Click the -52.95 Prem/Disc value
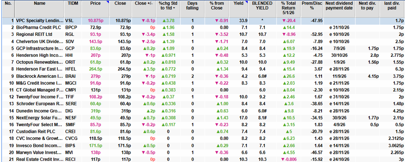The height and width of the screenshot is (162, 405). coord(316,34)
